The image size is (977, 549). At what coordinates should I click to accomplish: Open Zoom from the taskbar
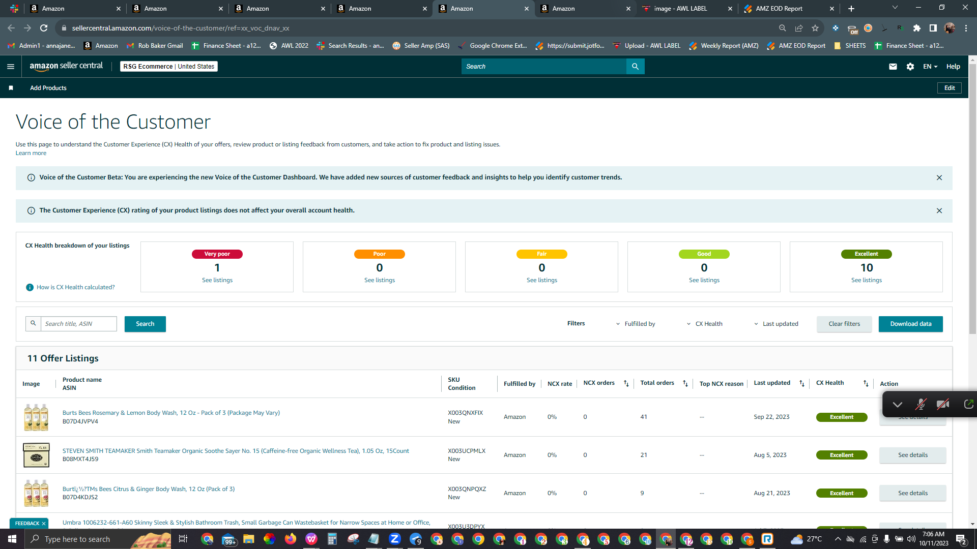394,539
